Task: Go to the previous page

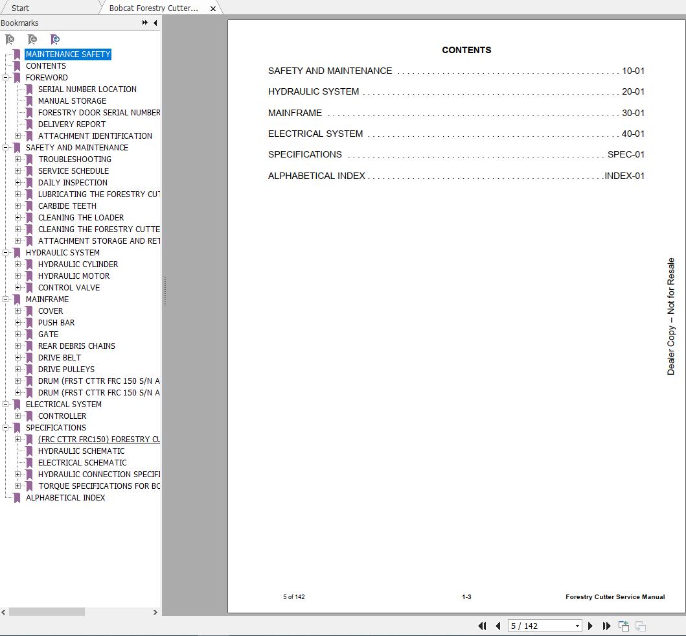Action: tap(498, 626)
